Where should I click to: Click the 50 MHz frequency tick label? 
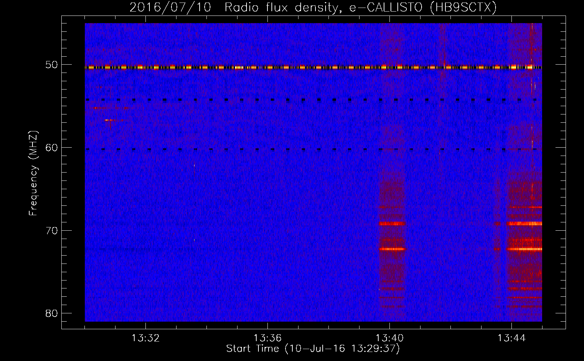(x=52, y=65)
